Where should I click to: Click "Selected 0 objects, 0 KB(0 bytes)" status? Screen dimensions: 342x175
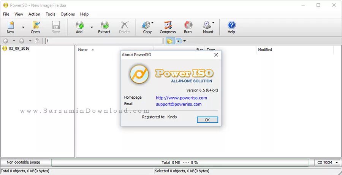(182, 171)
